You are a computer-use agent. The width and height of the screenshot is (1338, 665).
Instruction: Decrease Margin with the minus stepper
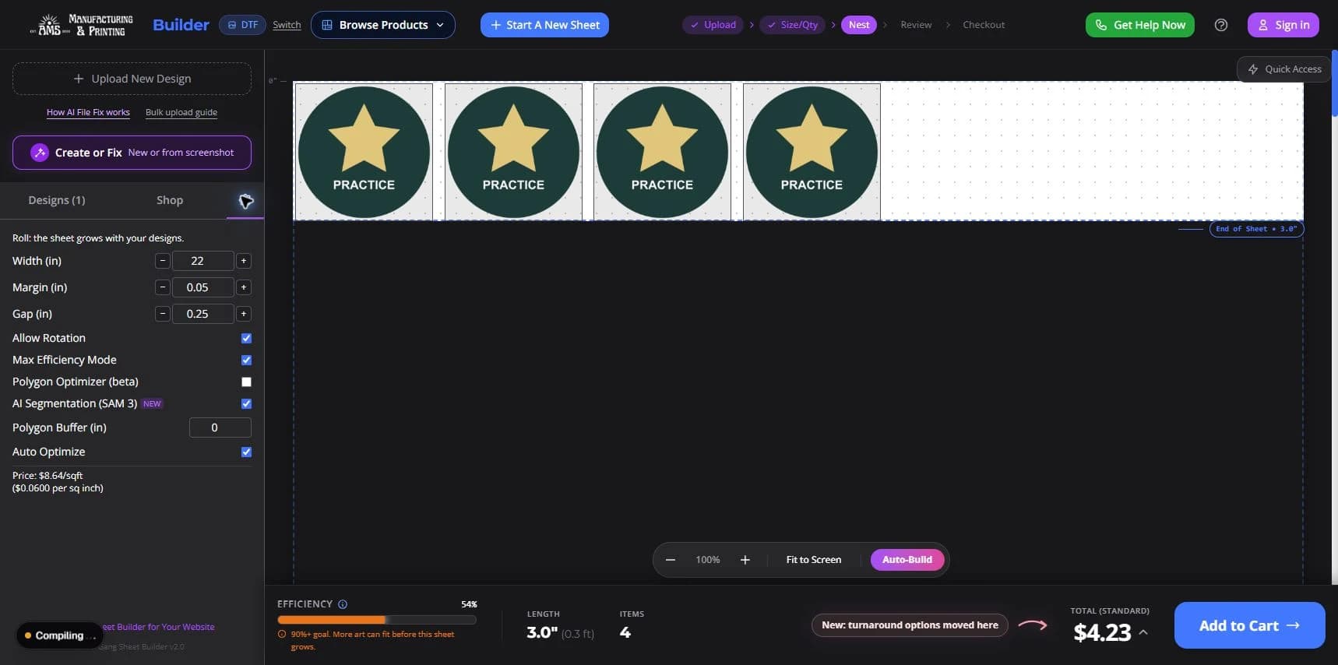click(x=162, y=287)
